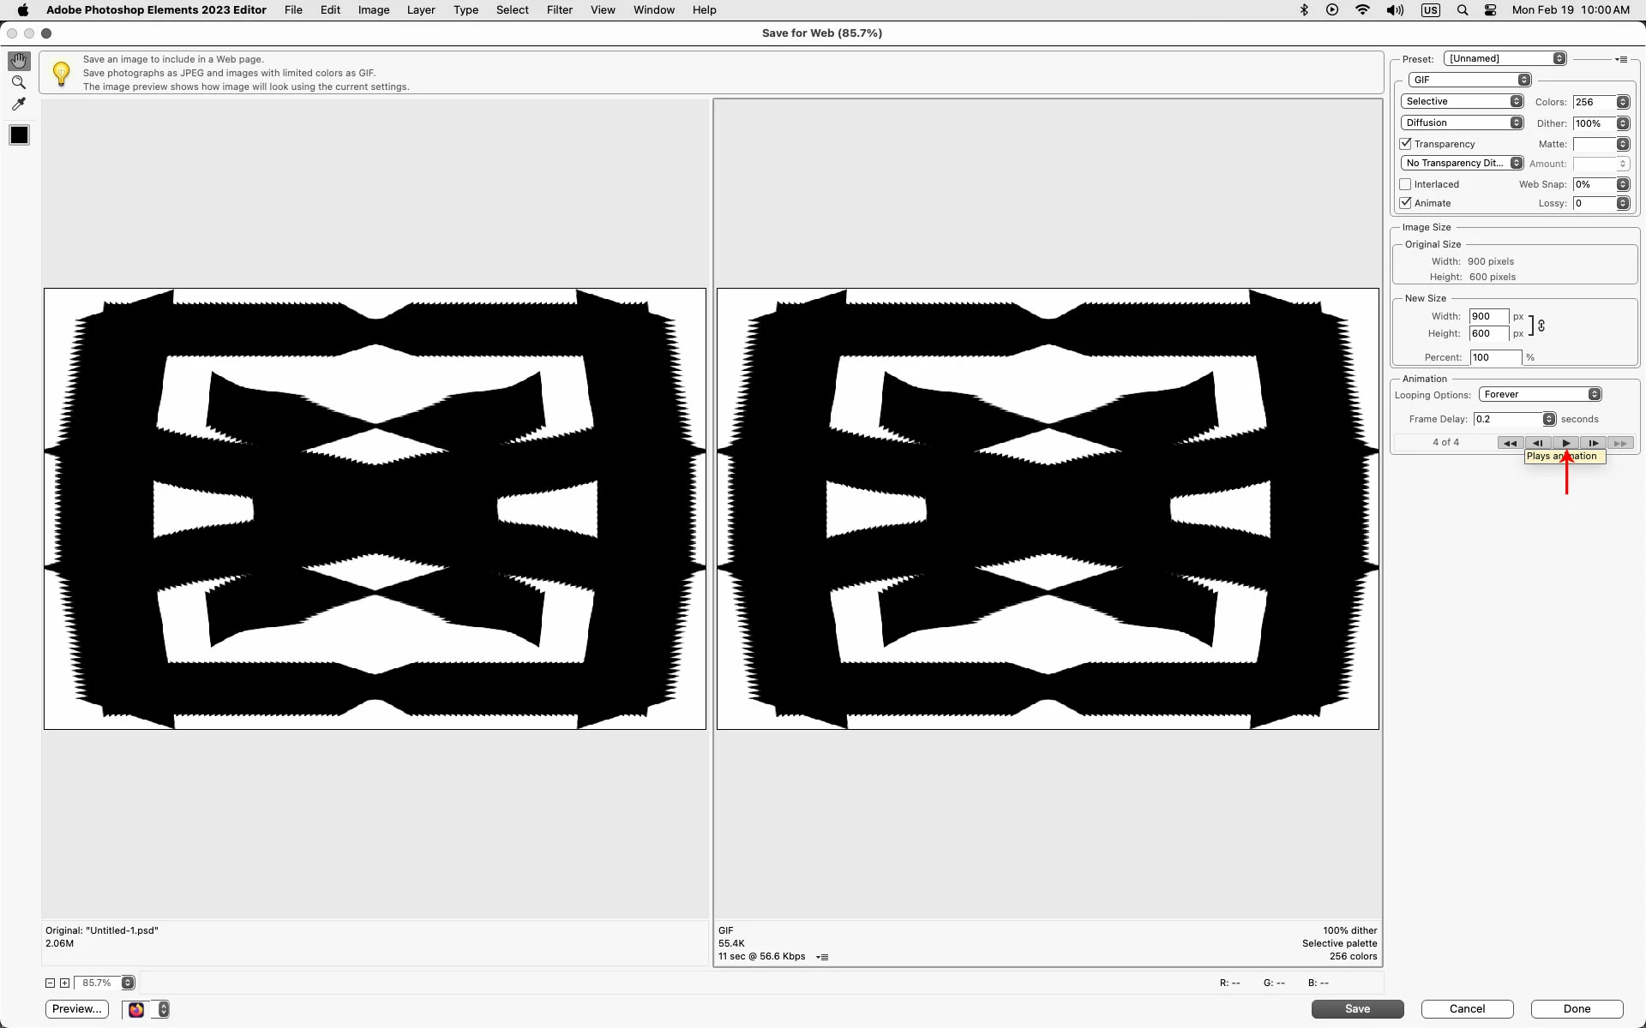Uncheck the Transparency checkbox
Viewport: 1646px width, 1028px height.
1405,144
